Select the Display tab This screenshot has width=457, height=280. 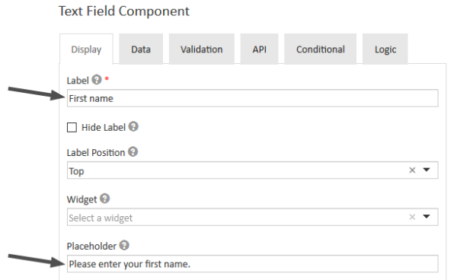(x=86, y=49)
